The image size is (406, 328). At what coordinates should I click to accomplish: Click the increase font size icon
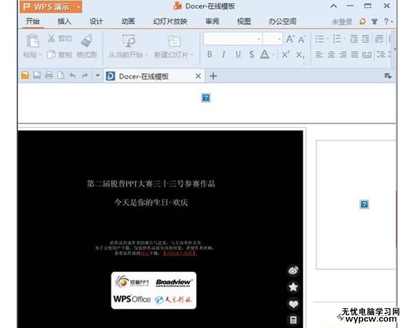[x=290, y=39]
